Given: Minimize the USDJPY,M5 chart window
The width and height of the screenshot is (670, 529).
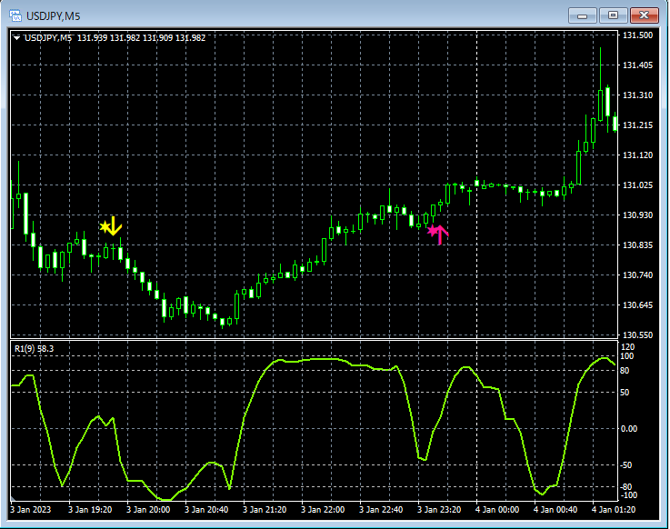Looking at the screenshot, I should [584, 15].
